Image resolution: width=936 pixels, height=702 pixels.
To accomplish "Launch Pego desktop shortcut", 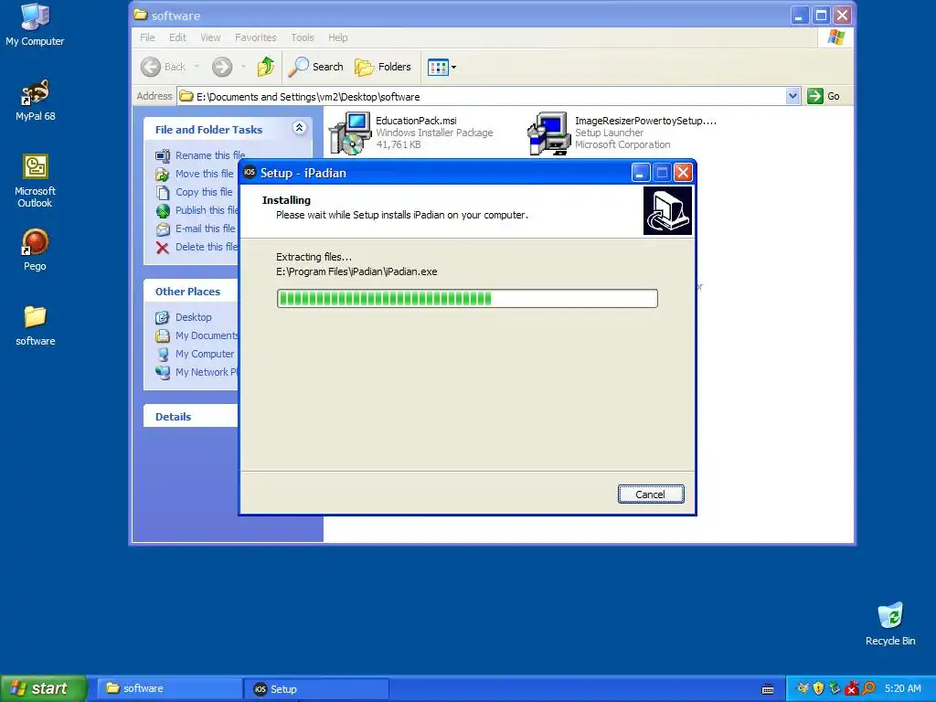I will tap(35, 250).
